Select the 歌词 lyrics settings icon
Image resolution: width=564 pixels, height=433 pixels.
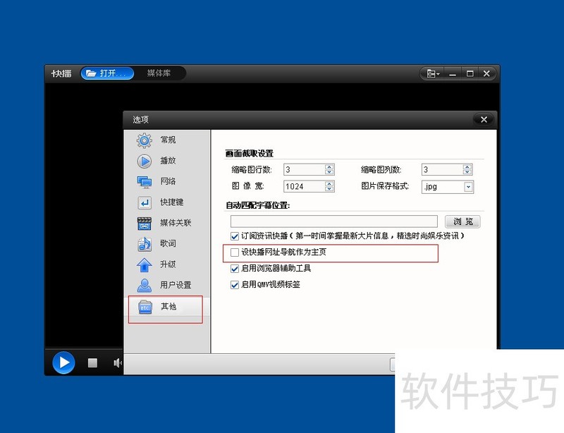145,244
